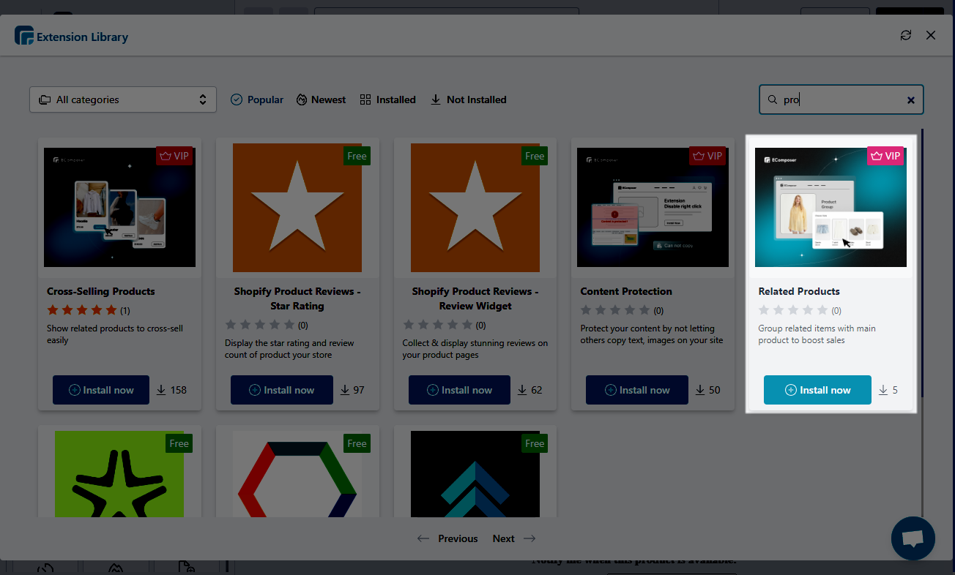The width and height of the screenshot is (955, 575).
Task: Click the Popular check-circle icon
Action: (x=237, y=99)
